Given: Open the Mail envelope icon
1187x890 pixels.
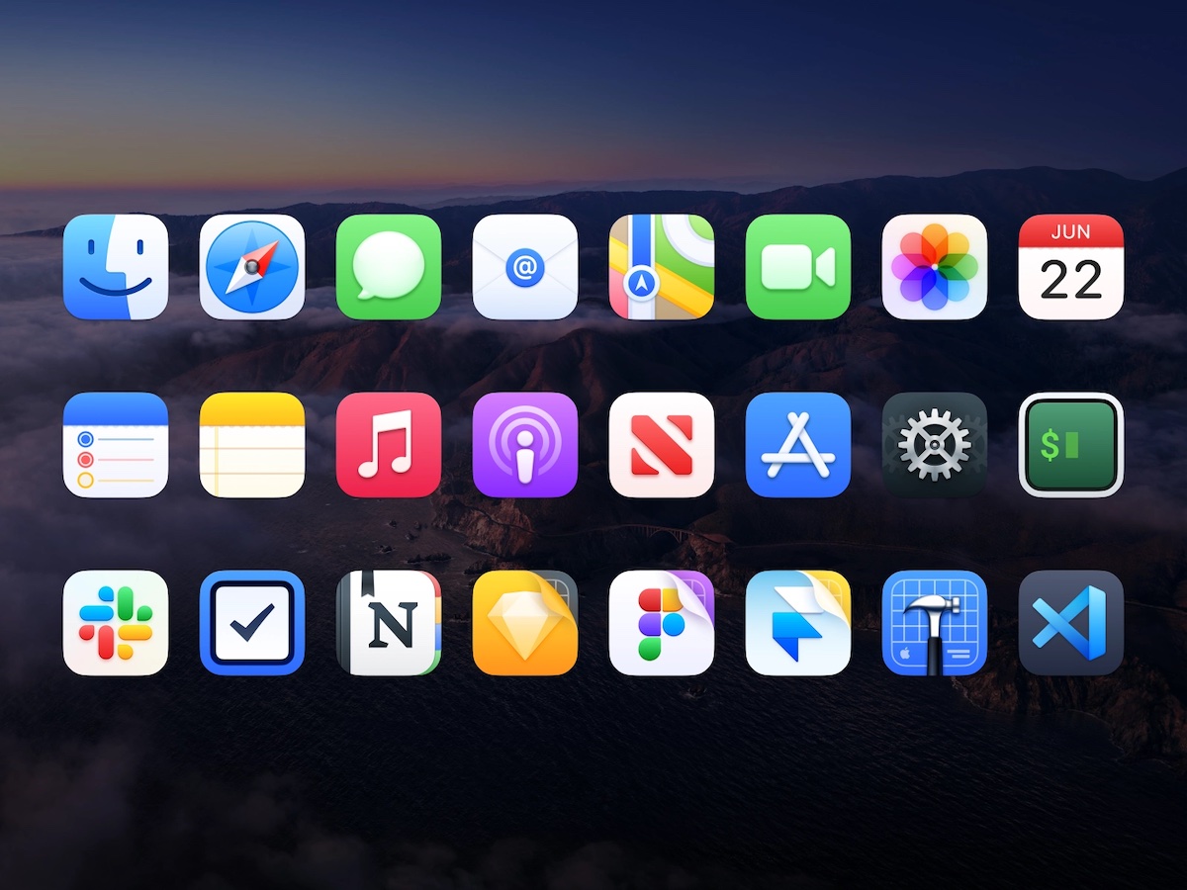Looking at the screenshot, I should click(525, 267).
